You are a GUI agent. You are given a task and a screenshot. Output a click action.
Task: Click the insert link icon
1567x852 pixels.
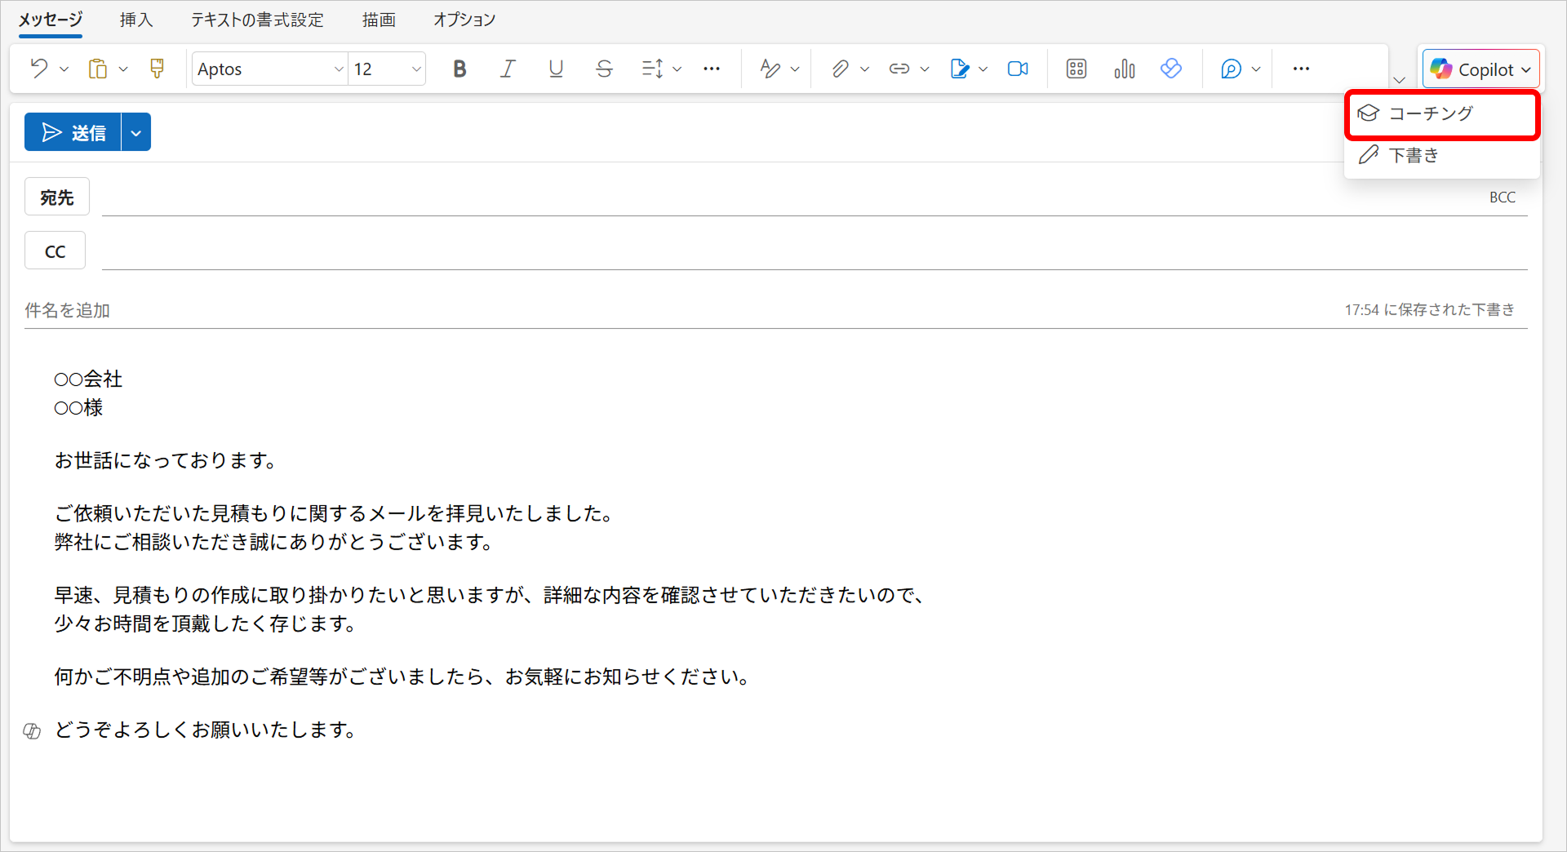click(x=899, y=69)
